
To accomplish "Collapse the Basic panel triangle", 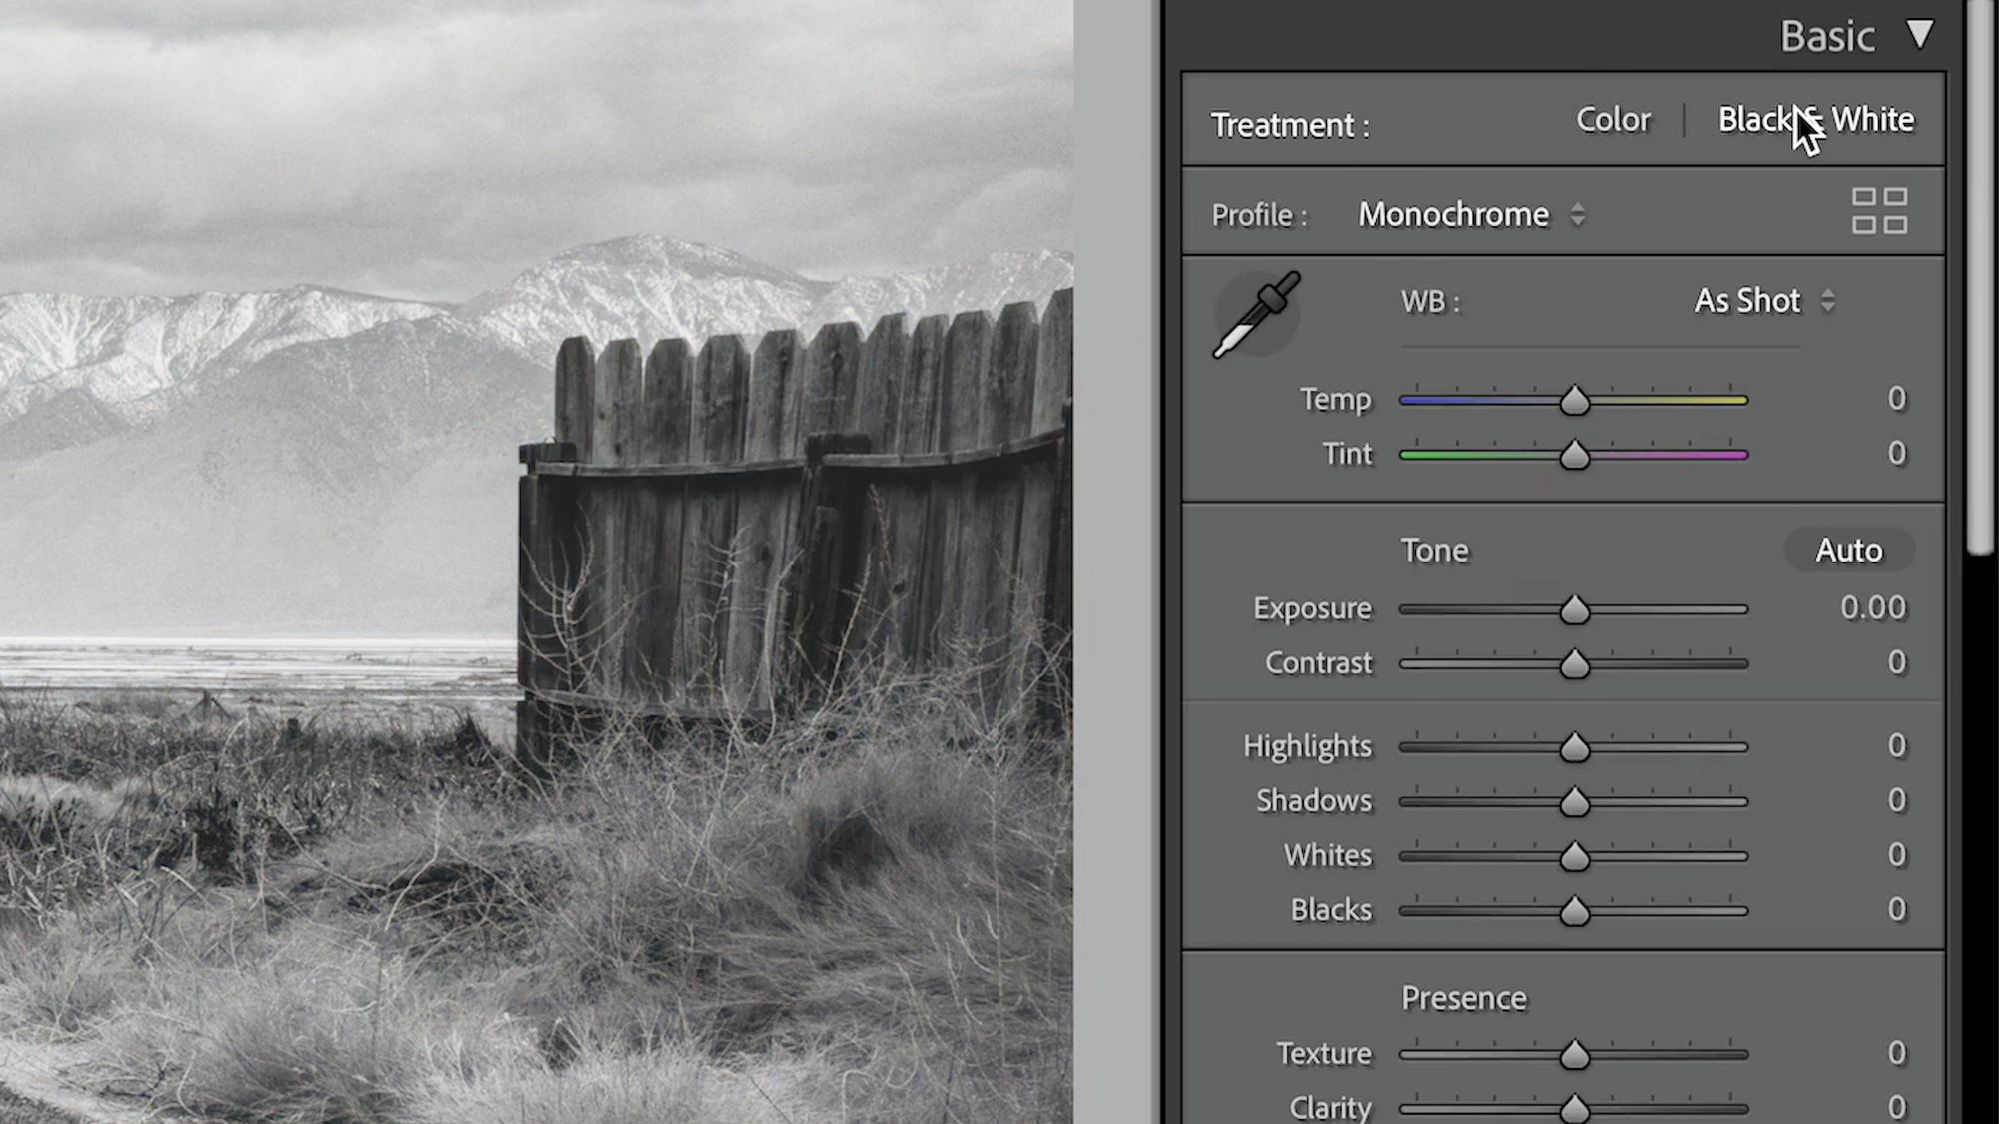I will click(x=1919, y=35).
